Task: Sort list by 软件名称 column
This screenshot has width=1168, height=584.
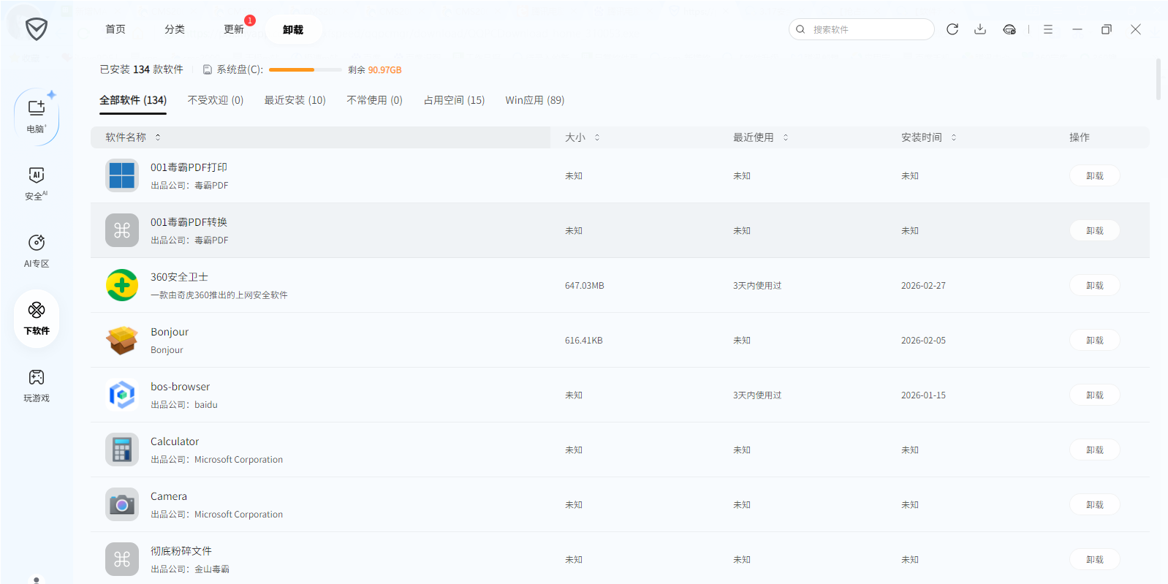Action: [132, 137]
